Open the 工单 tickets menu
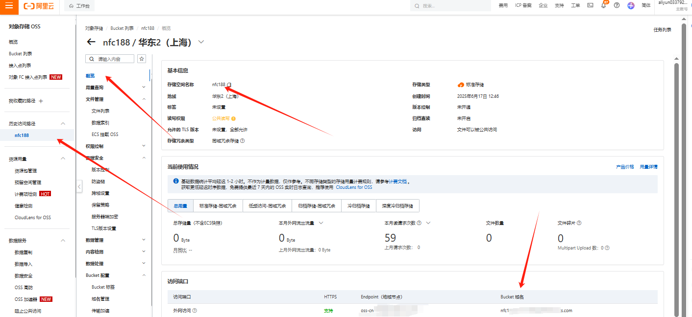The image size is (692, 317). (575, 5)
